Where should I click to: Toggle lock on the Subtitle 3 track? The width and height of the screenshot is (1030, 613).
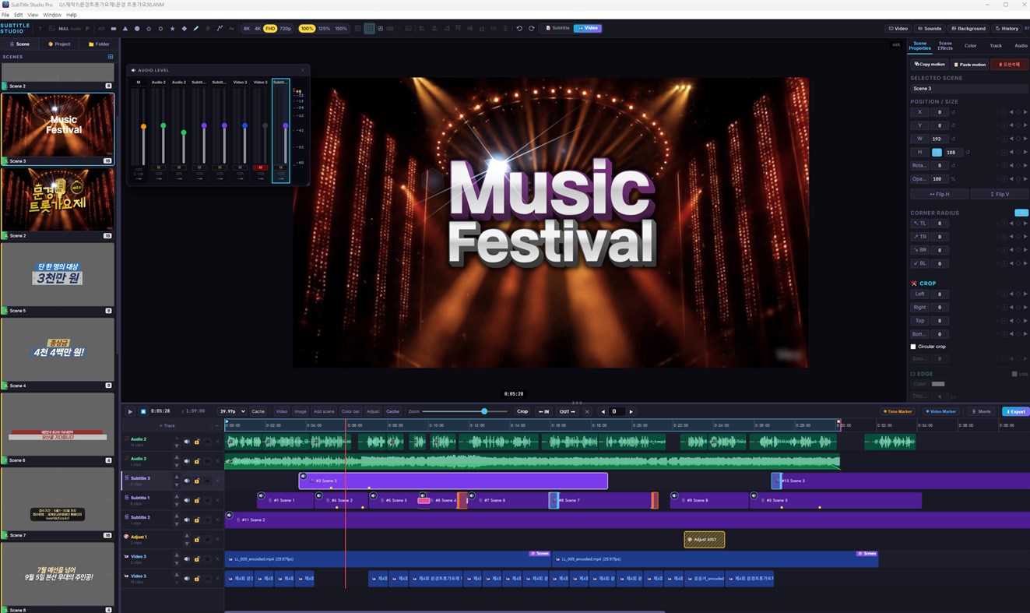tap(197, 481)
